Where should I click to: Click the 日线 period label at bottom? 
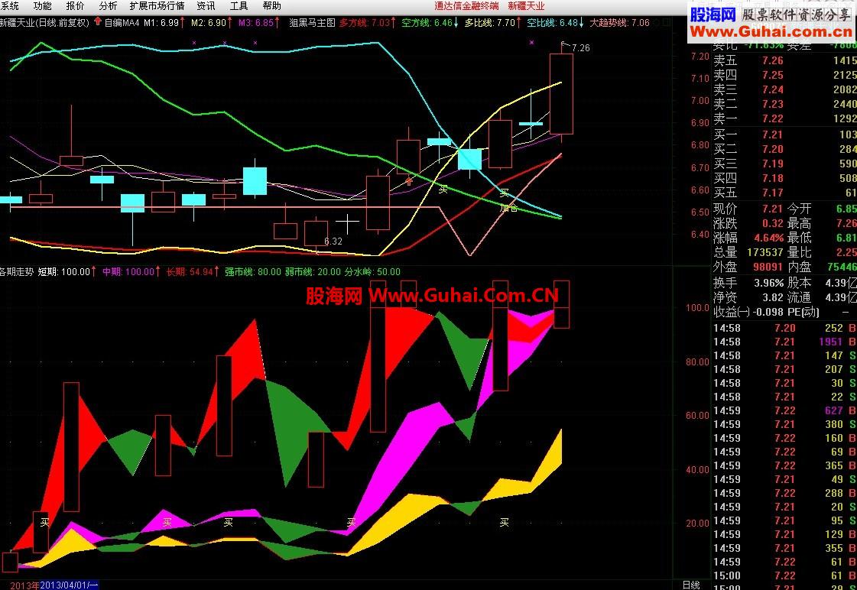point(691,585)
